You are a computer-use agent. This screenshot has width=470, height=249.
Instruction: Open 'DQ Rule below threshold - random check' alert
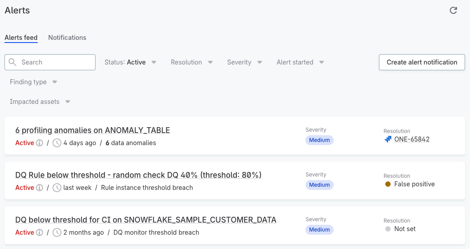pyautogui.click(x=138, y=175)
